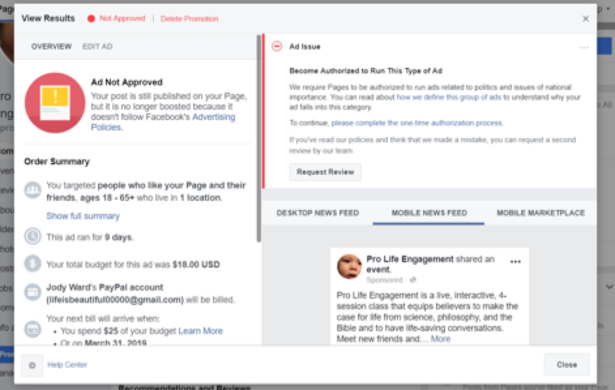Click the Ad Issue red minus icon
The height and width of the screenshot is (390, 615).
tap(277, 46)
